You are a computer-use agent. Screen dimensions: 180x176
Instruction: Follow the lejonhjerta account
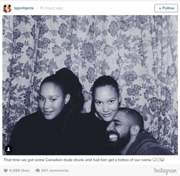tap(166, 8)
